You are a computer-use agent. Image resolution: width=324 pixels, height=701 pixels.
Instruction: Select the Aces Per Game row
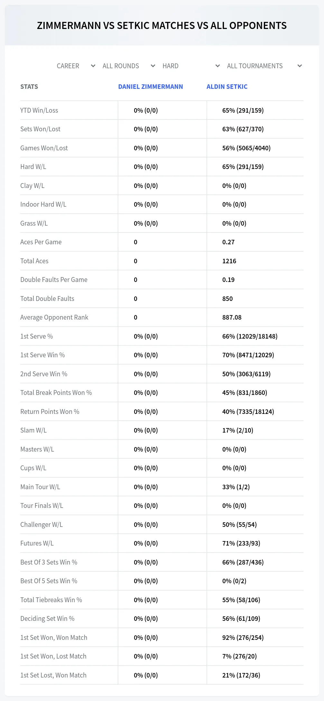coord(162,242)
